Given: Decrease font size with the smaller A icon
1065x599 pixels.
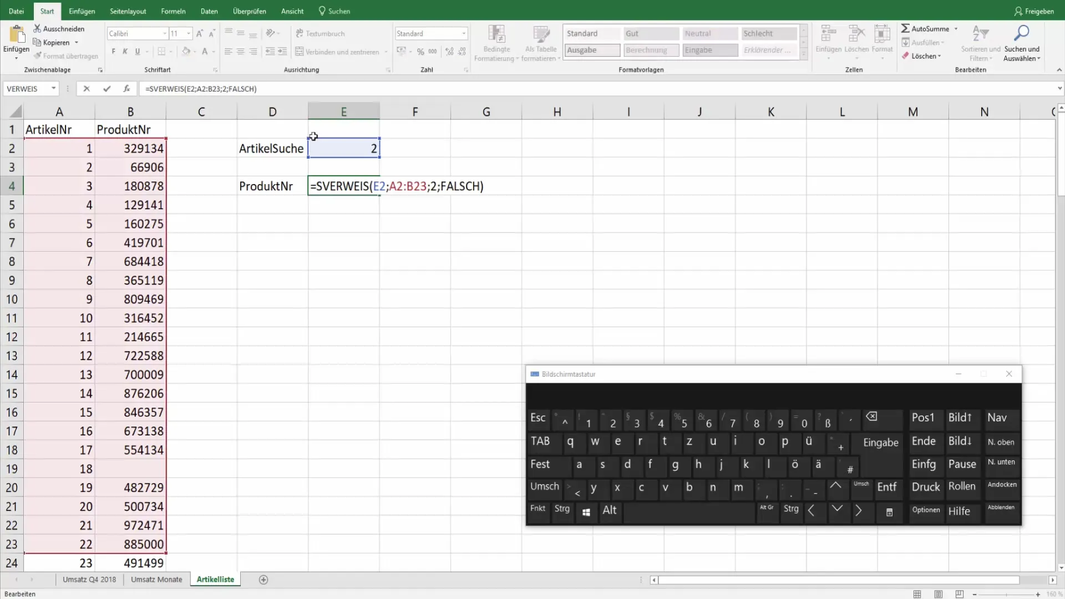Looking at the screenshot, I should click(x=212, y=34).
